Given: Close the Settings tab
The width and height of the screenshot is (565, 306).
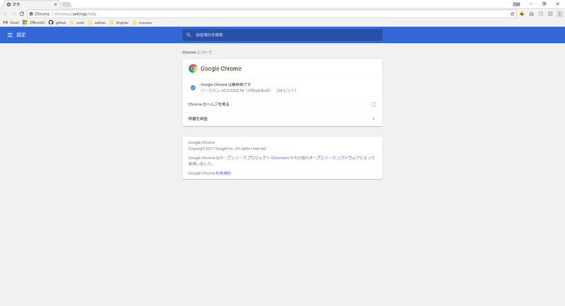Looking at the screenshot, I should coord(55,4).
